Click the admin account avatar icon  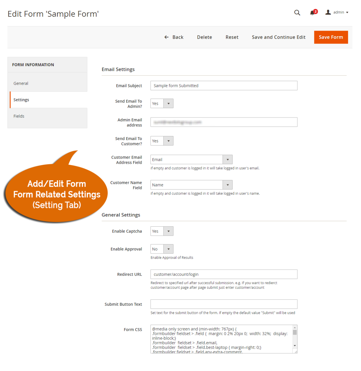pos(328,12)
